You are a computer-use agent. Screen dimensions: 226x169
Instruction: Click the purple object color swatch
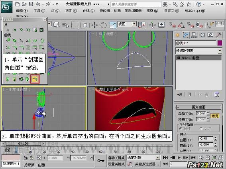pyautogui.click(x=220, y=43)
